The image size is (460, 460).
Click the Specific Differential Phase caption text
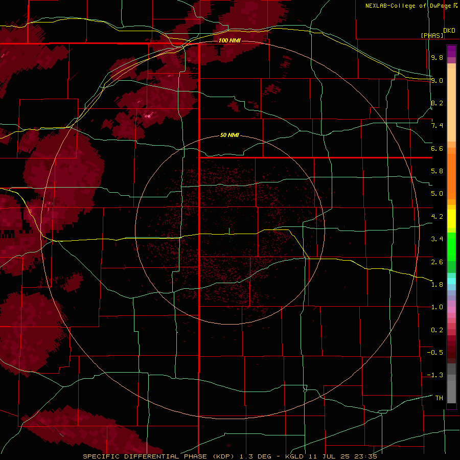click(229, 456)
